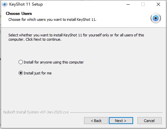Cancel the KeyShot installation

coord(149,121)
